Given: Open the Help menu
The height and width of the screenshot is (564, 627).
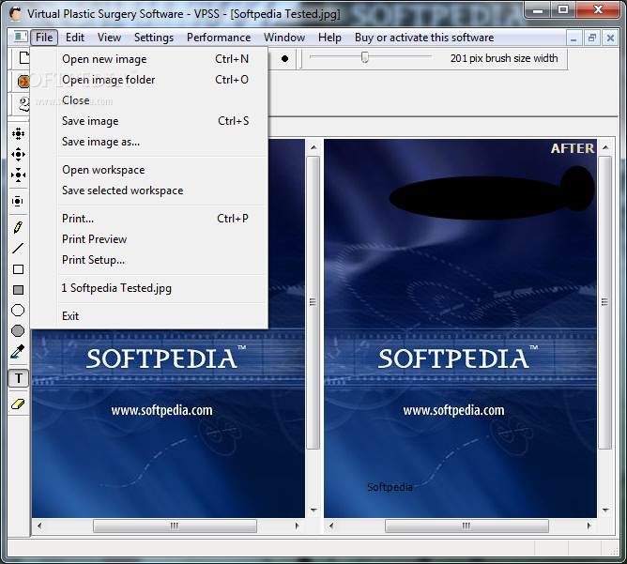Looking at the screenshot, I should click(329, 38).
